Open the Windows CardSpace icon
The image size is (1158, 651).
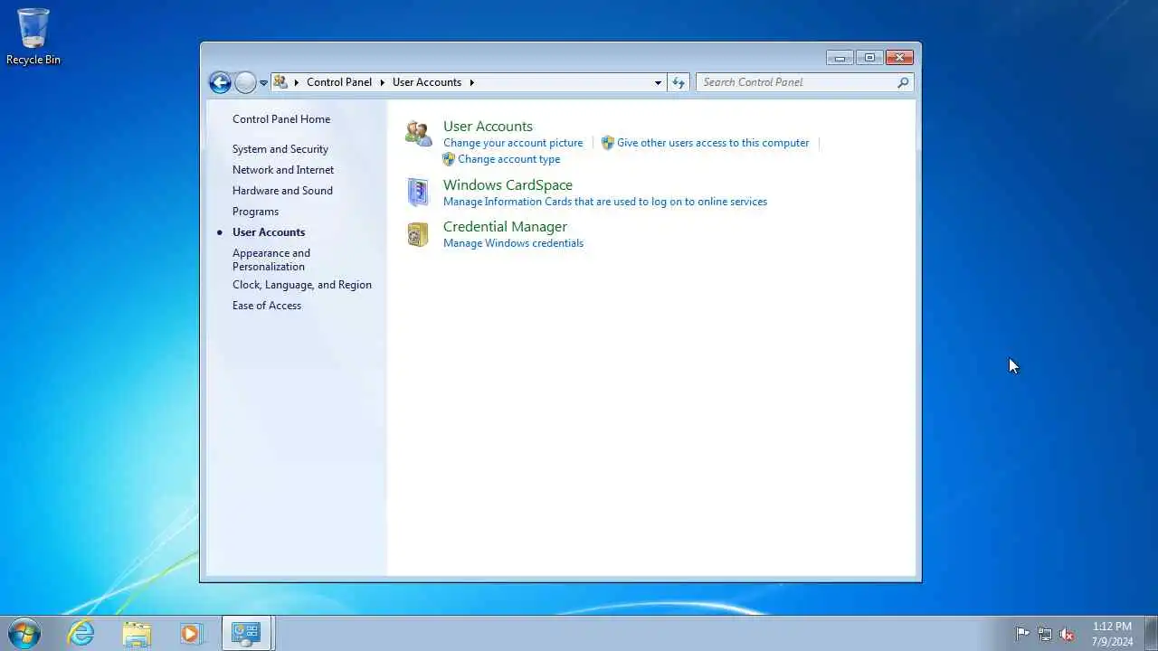pyautogui.click(x=417, y=192)
